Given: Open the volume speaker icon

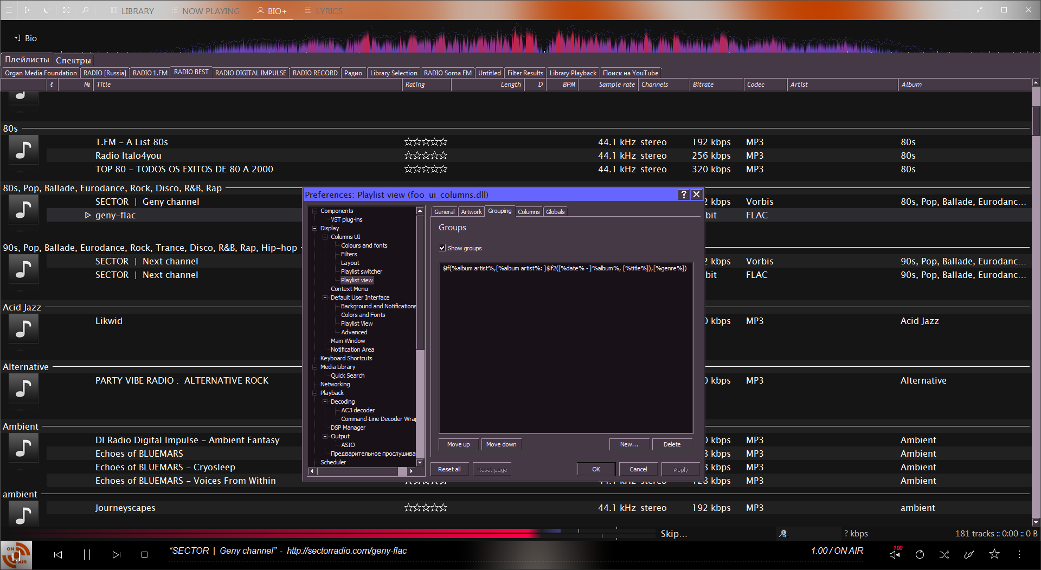Looking at the screenshot, I should point(894,554).
